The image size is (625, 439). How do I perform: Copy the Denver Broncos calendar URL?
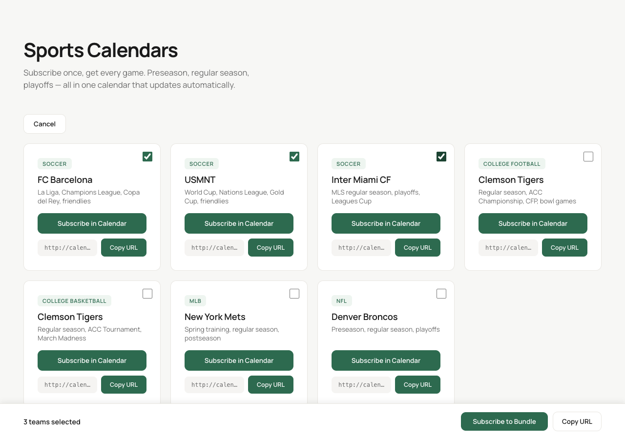coord(417,385)
